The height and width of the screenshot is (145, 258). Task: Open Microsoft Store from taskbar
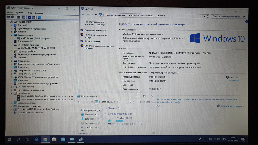click(54, 139)
